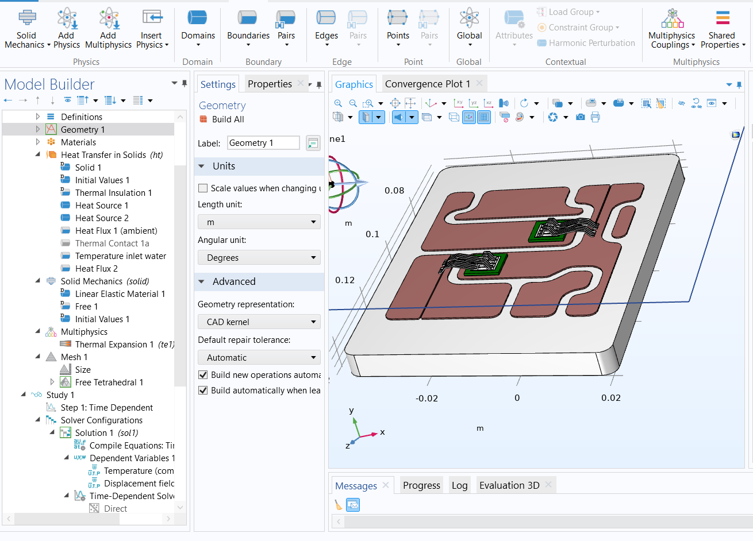Open the Length unit dropdown
The image size is (753, 541).
[259, 222]
